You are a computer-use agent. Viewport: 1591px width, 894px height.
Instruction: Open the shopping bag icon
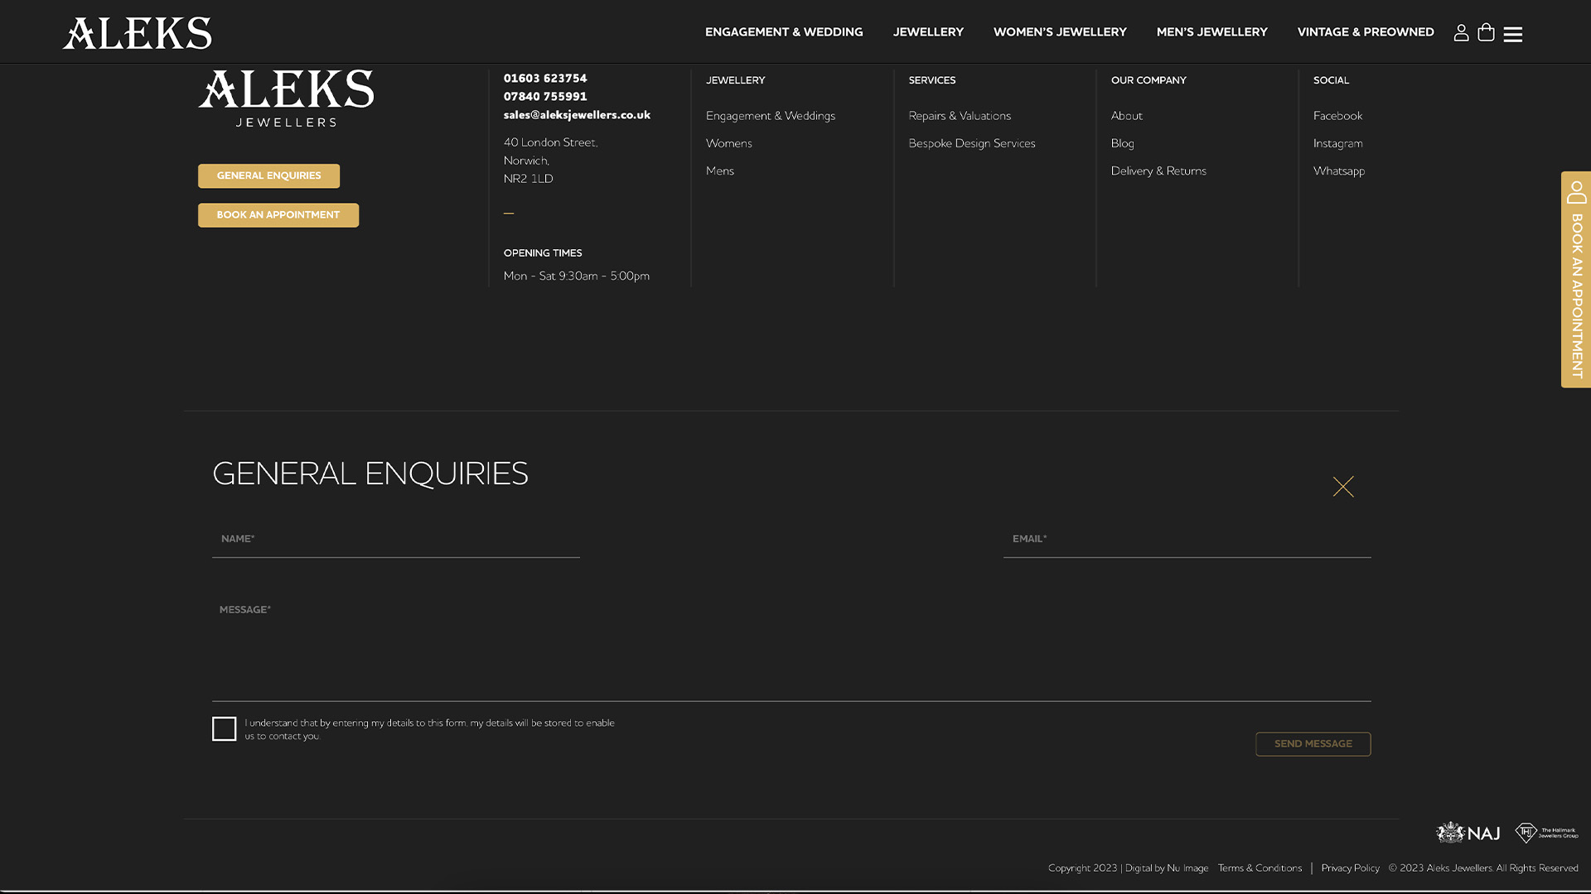[x=1486, y=32]
